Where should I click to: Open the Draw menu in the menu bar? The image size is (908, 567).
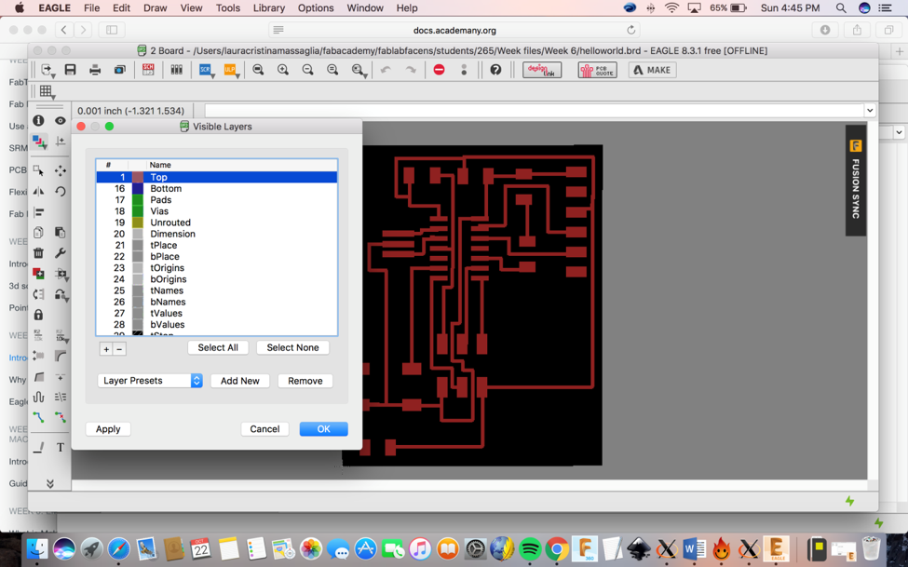point(155,7)
